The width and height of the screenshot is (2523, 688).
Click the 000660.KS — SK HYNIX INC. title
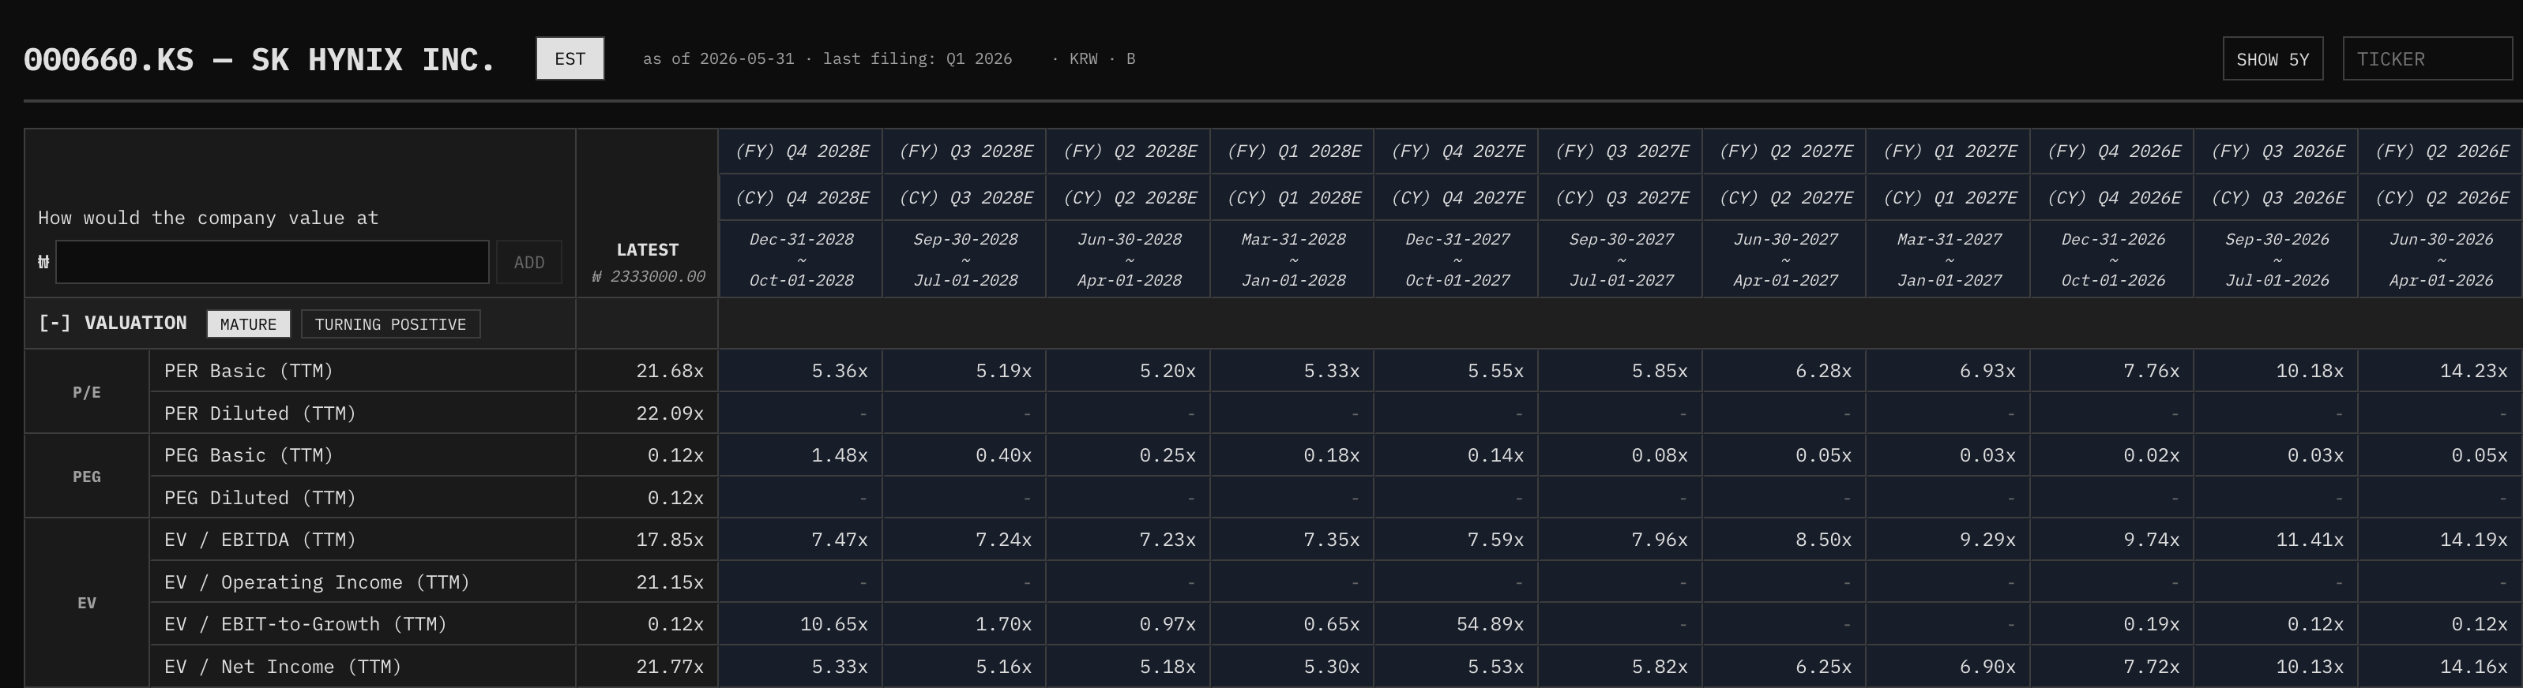(x=261, y=58)
